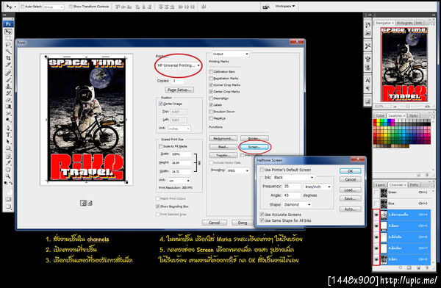Select the Magic Wand tool

pos(8,51)
